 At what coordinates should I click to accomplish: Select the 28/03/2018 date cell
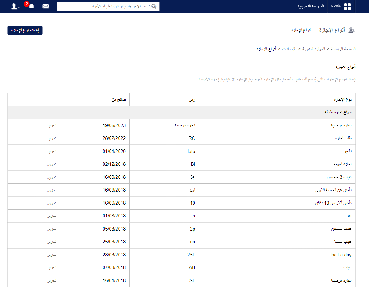point(95,255)
